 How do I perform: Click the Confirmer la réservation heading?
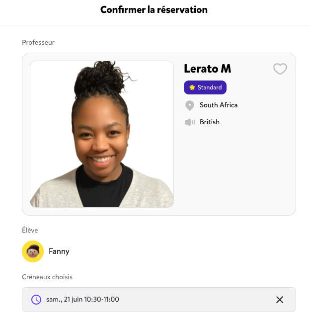click(x=154, y=9)
